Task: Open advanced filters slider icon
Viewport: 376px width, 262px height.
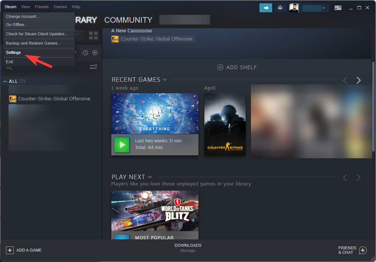Action: pyautogui.click(x=93, y=67)
